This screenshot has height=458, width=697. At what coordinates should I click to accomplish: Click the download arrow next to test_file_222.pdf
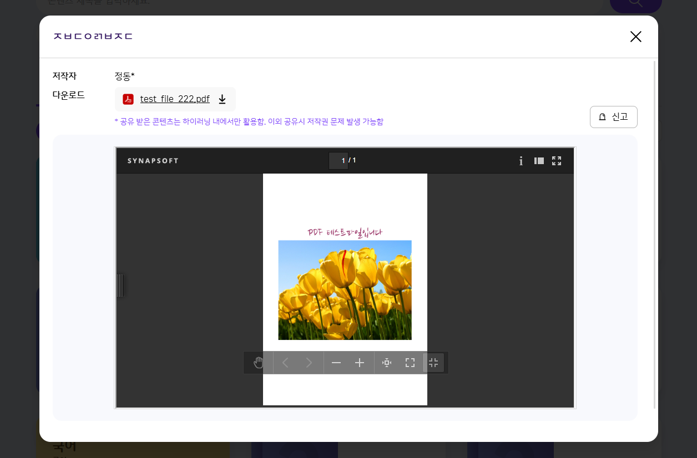click(222, 99)
